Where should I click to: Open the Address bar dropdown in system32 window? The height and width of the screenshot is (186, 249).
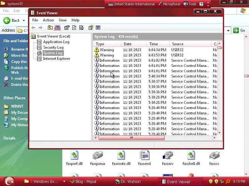pos(228,30)
